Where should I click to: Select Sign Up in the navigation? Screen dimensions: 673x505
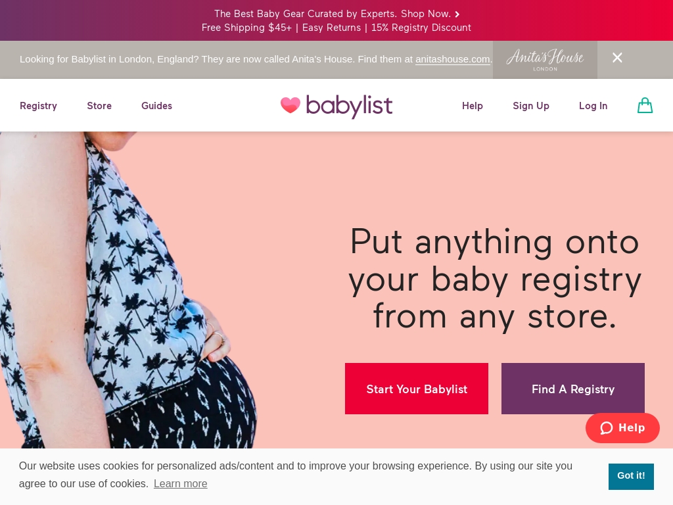coord(531,106)
